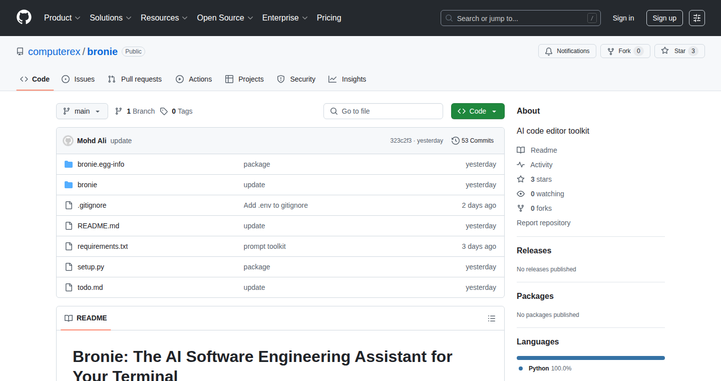Switch to the Security tab
Image resolution: width=721 pixels, height=381 pixels.
coord(296,79)
